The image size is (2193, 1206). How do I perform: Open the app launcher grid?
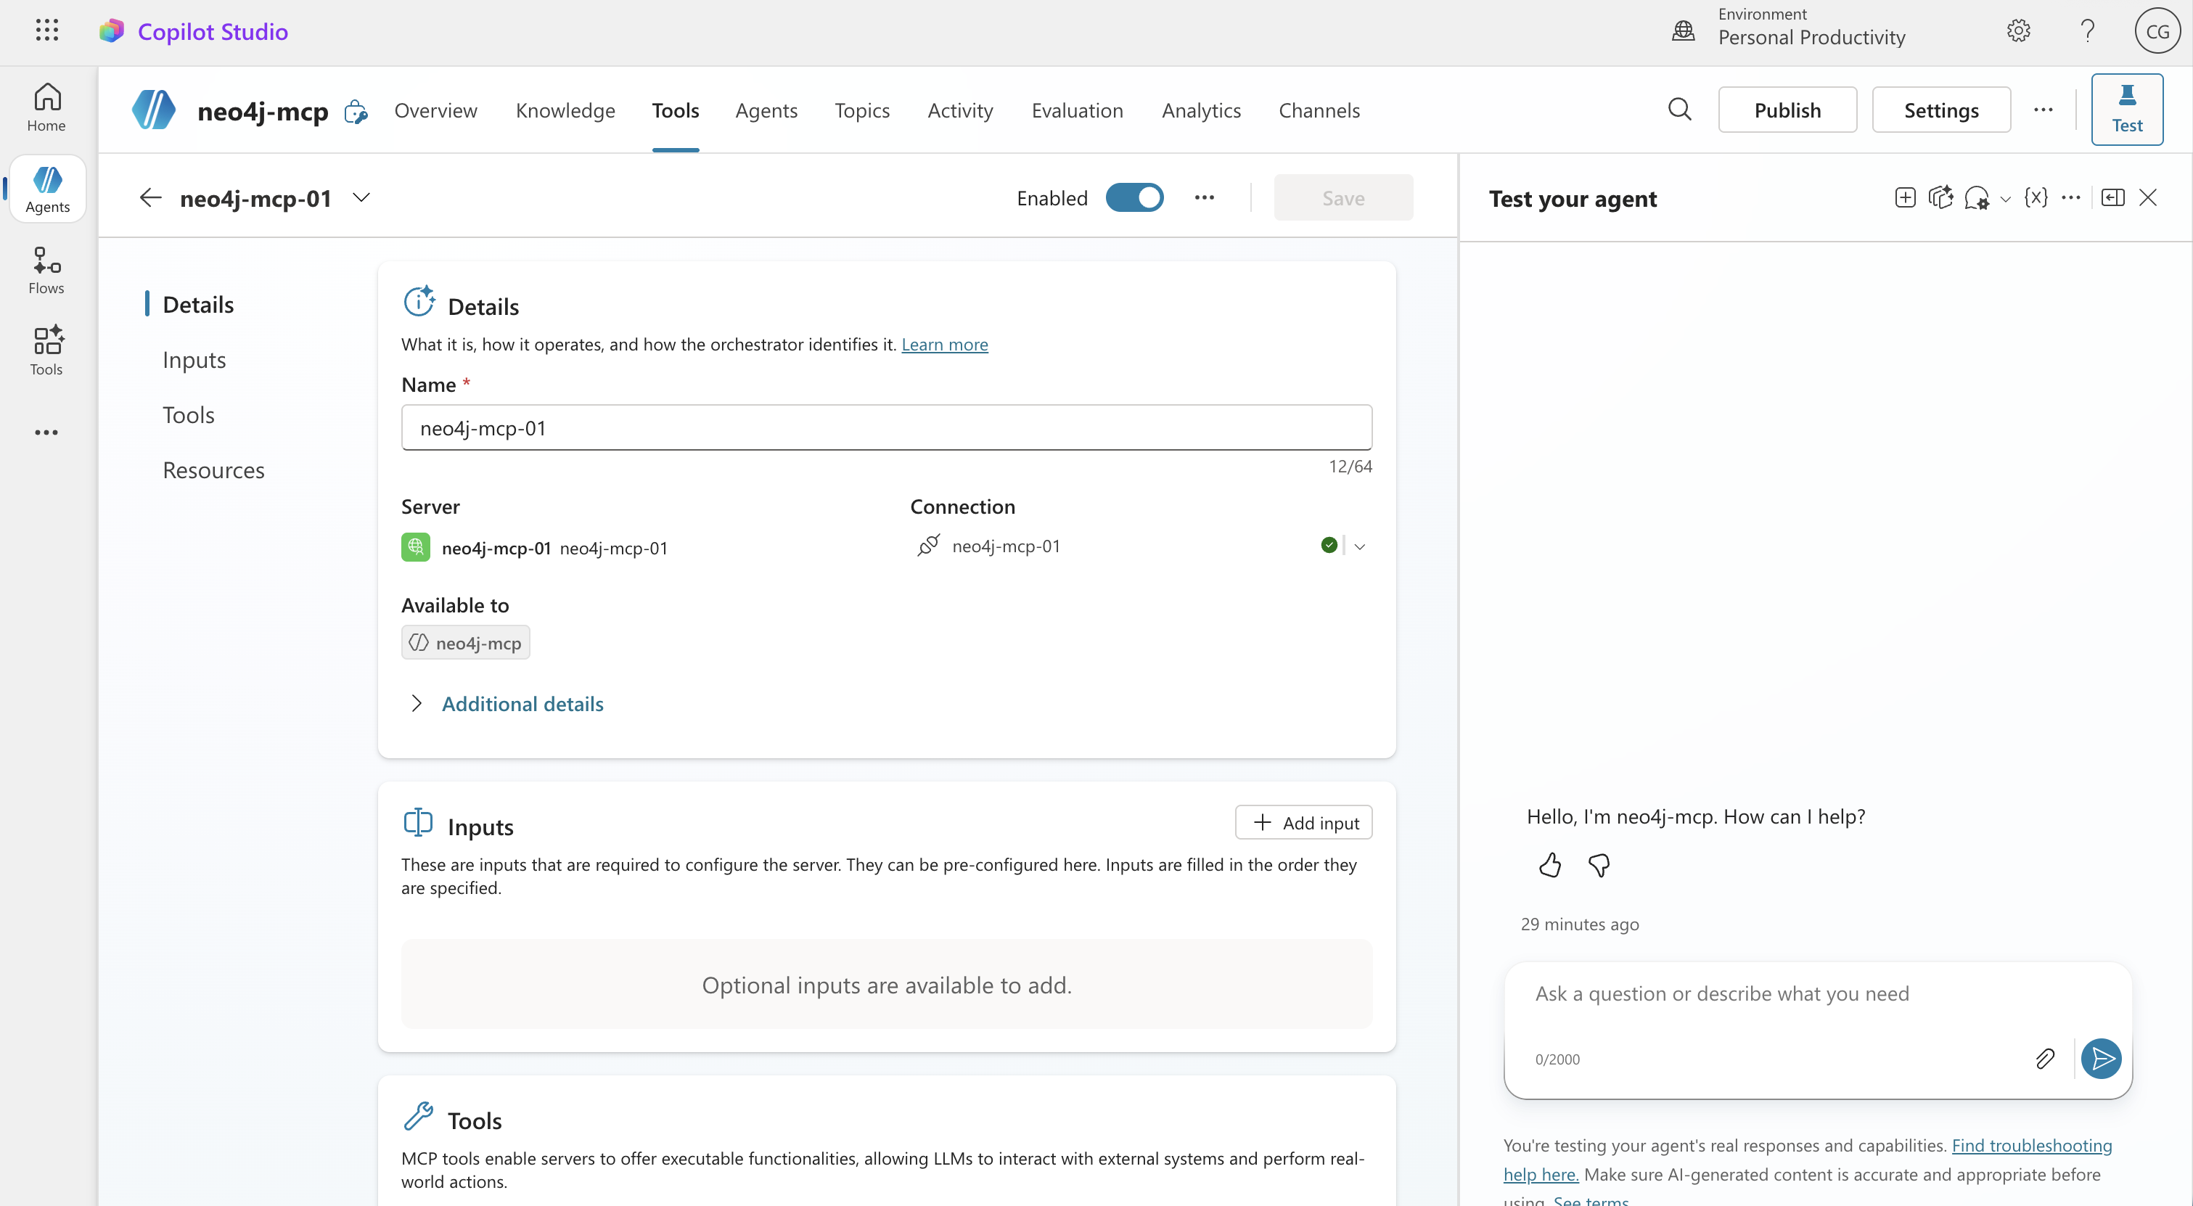47,30
